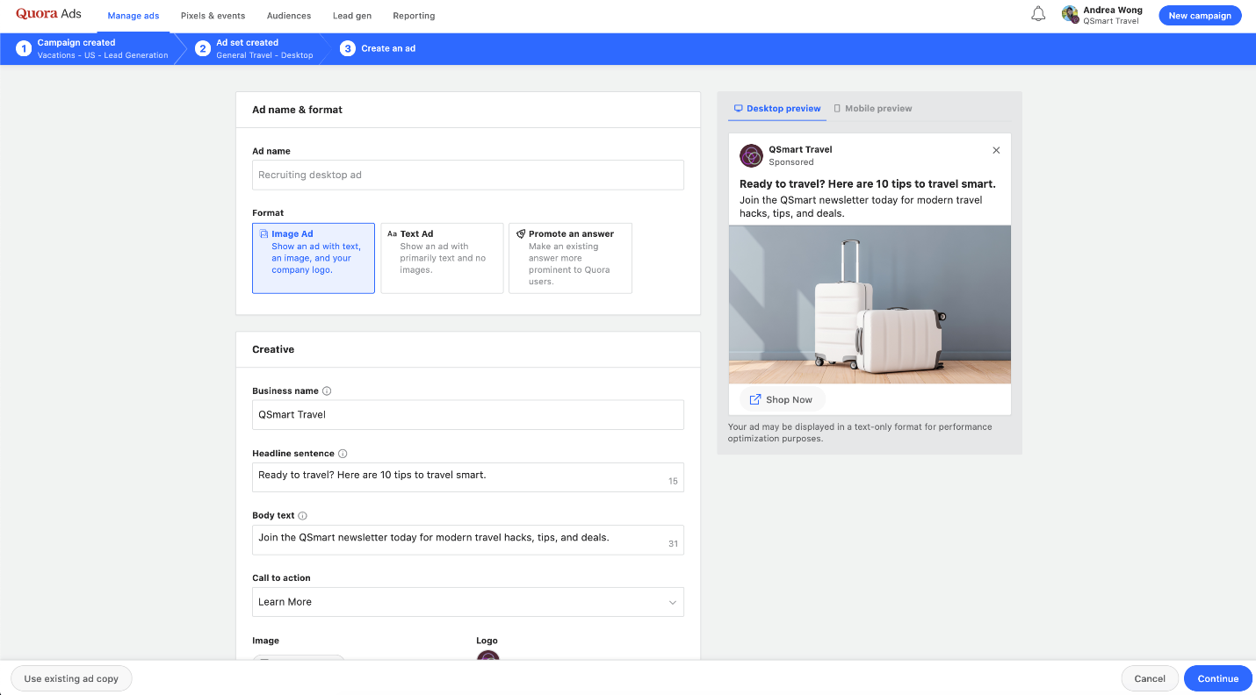Image resolution: width=1256 pixels, height=695 pixels.
Task: Focus the Ad name input field
Action: click(468, 175)
